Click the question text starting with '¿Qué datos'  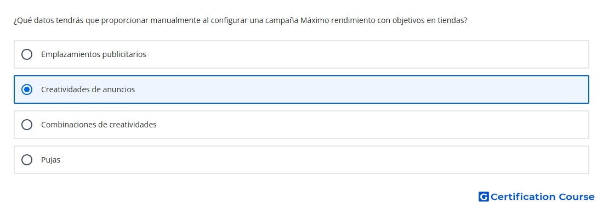240,20
